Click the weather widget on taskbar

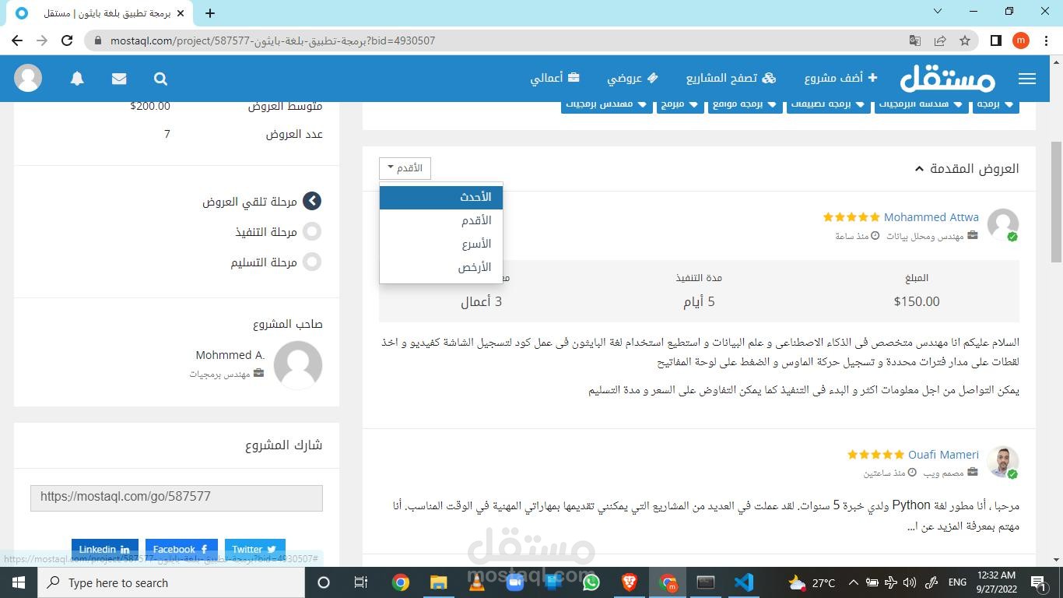811,582
